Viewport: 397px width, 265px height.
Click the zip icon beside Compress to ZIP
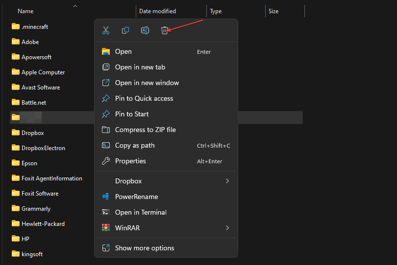106,130
